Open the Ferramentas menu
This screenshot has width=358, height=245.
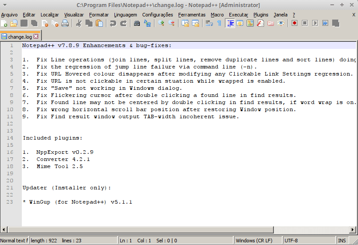click(x=192, y=15)
